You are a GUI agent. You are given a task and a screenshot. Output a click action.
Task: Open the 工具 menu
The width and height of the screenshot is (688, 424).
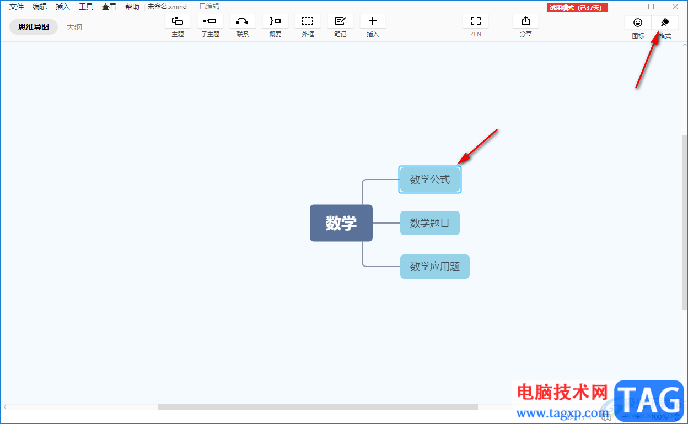[x=86, y=7]
